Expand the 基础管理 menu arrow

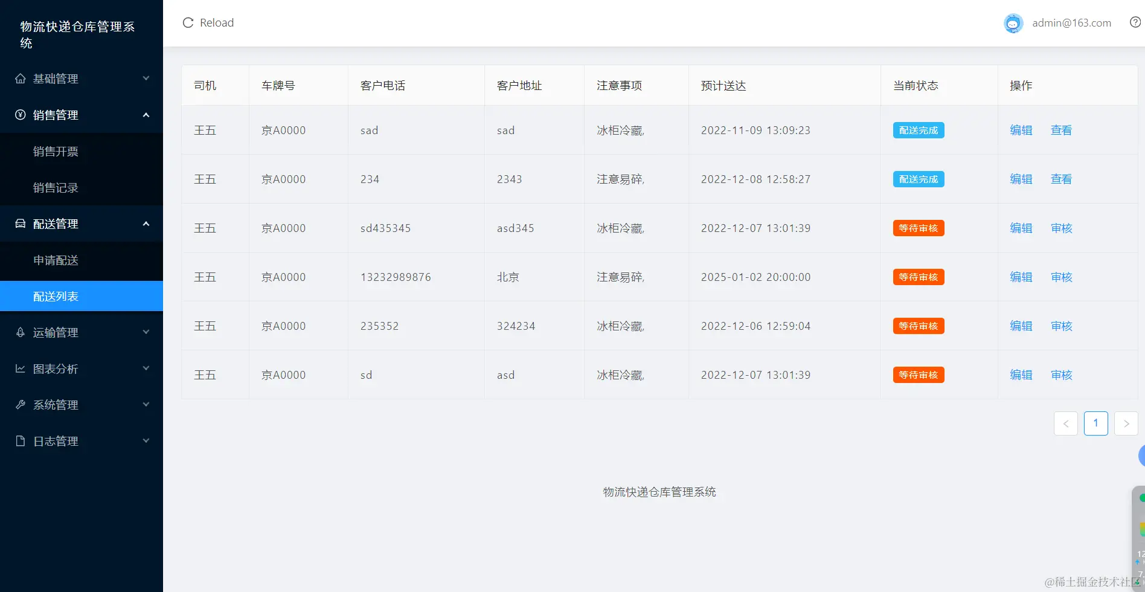(146, 79)
